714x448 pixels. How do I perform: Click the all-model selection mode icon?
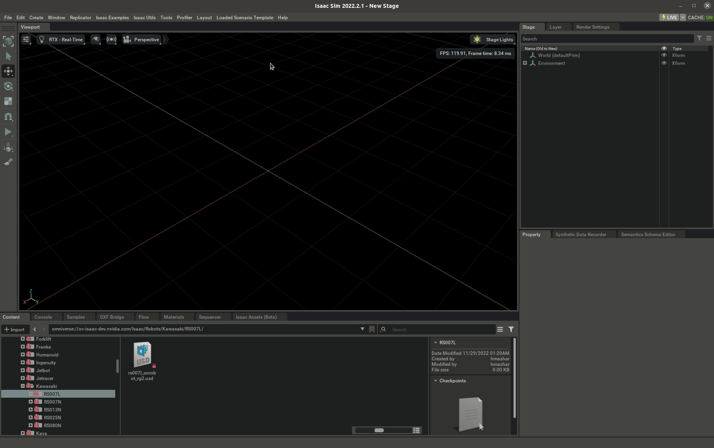point(8,41)
